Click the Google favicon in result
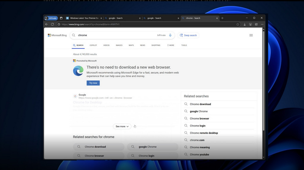This screenshot has height=170, width=304. coord(75,96)
